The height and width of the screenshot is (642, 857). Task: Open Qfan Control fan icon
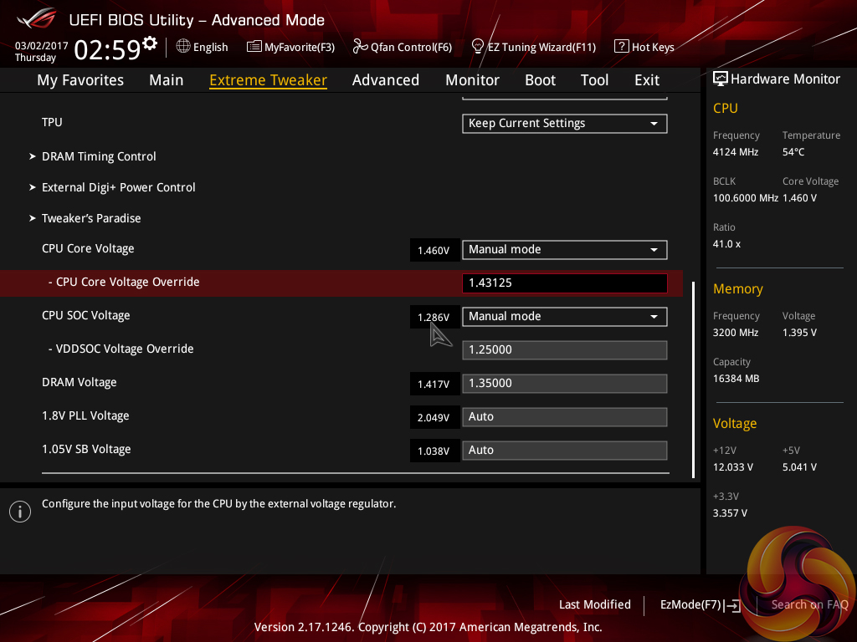click(361, 47)
